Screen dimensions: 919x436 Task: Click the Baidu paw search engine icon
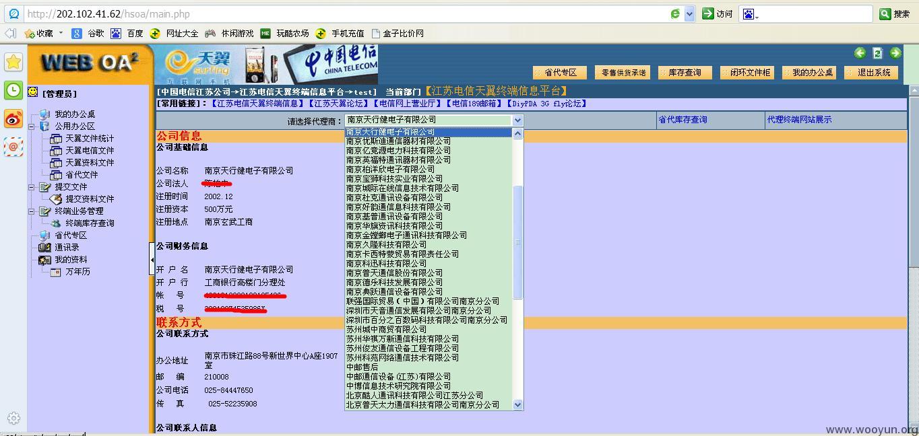pyautogui.click(x=749, y=13)
